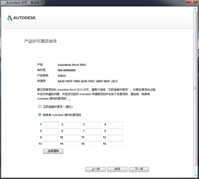The width and height of the screenshot is (199, 179).
Task: Click activation code field 3
Action: tap(94, 124)
